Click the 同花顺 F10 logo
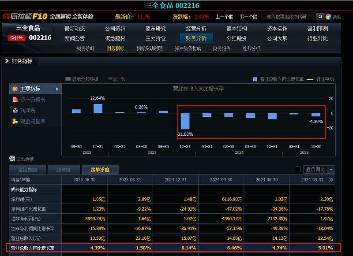The width and height of the screenshot is (353, 256). point(25,16)
